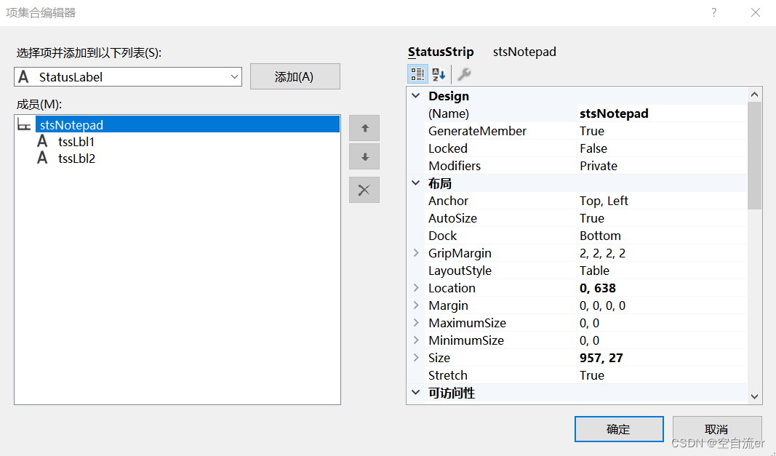Move selected member up with arrow button
The width and height of the screenshot is (776, 456).
[364, 128]
